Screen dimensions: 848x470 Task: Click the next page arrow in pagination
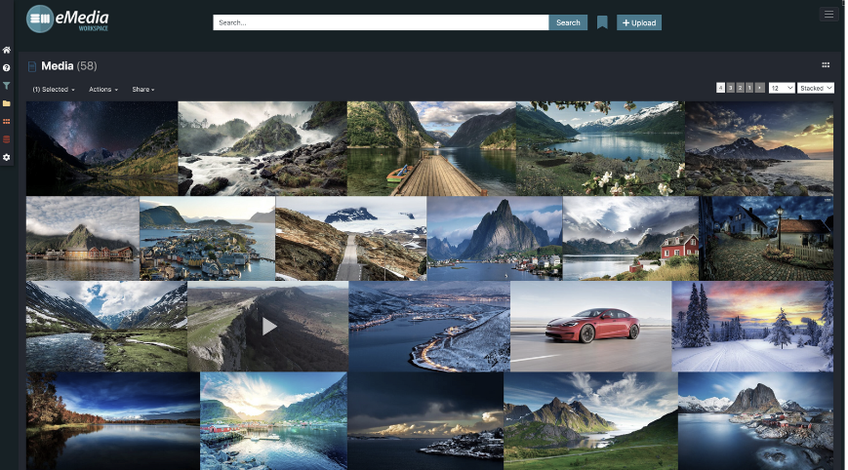point(760,88)
